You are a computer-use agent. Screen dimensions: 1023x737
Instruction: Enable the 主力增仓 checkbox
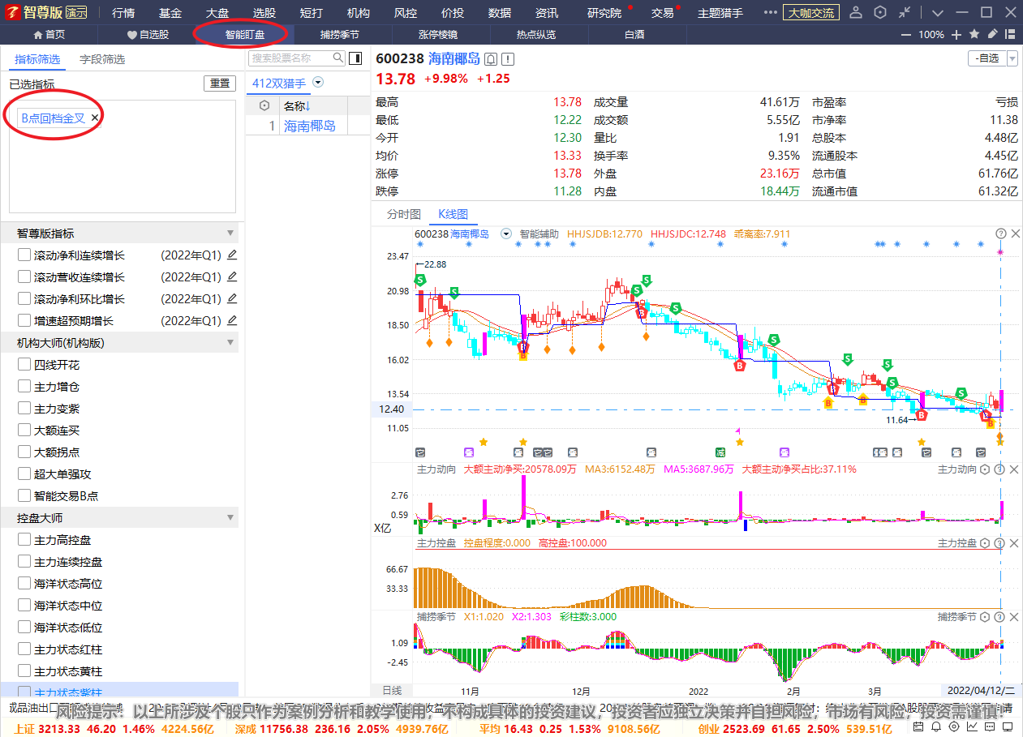[x=24, y=387]
